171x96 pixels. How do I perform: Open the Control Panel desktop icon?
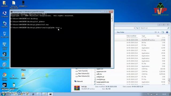(5, 46)
